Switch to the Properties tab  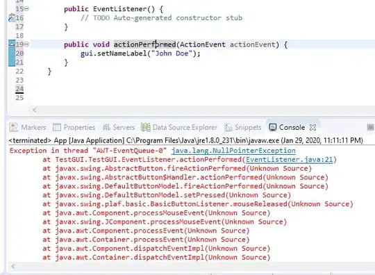pos(74,127)
